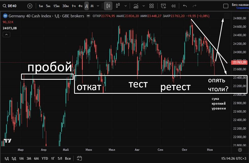This screenshot has width=249, height=163.
Task: Undo the last chart action
Action: click(185, 6)
